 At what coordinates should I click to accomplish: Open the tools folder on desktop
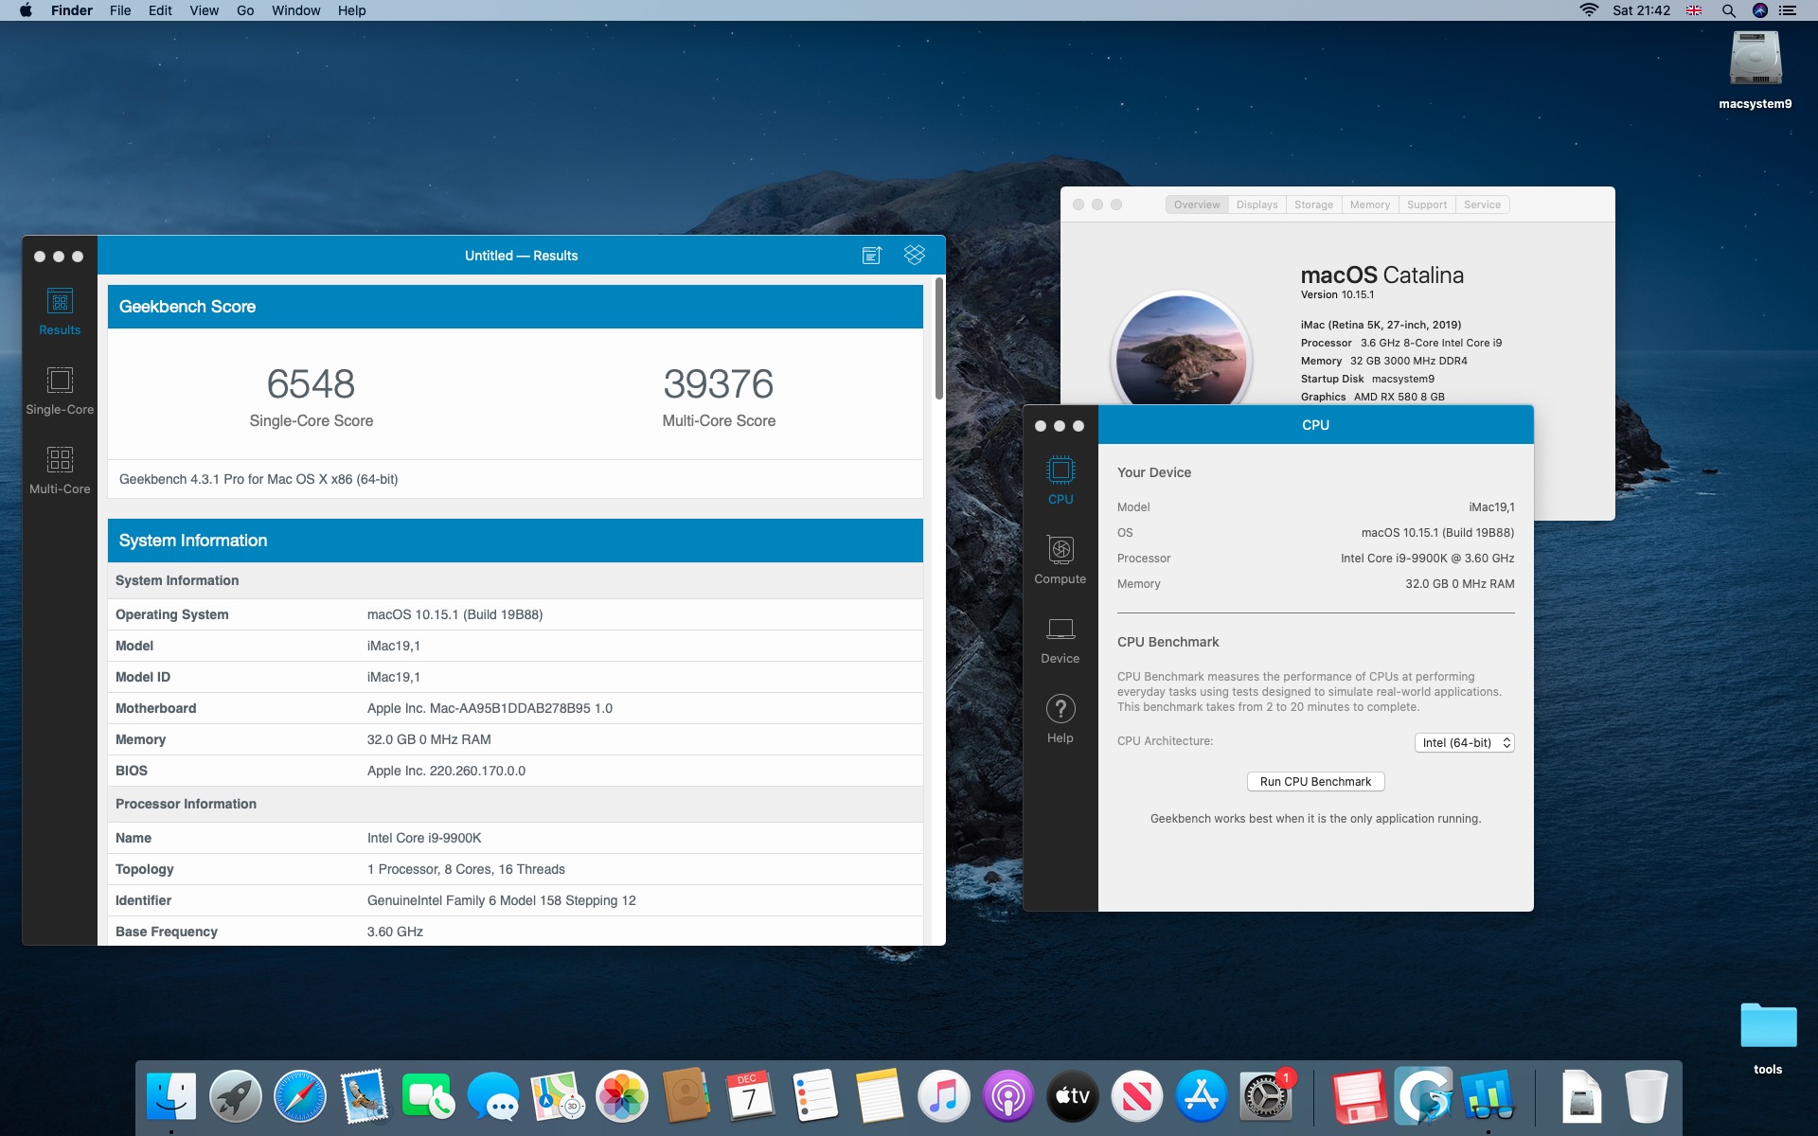pos(1767,1028)
